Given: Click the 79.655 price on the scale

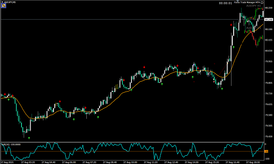Looking at the screenshot, I should pyautogui.click(x=269, y=104).
